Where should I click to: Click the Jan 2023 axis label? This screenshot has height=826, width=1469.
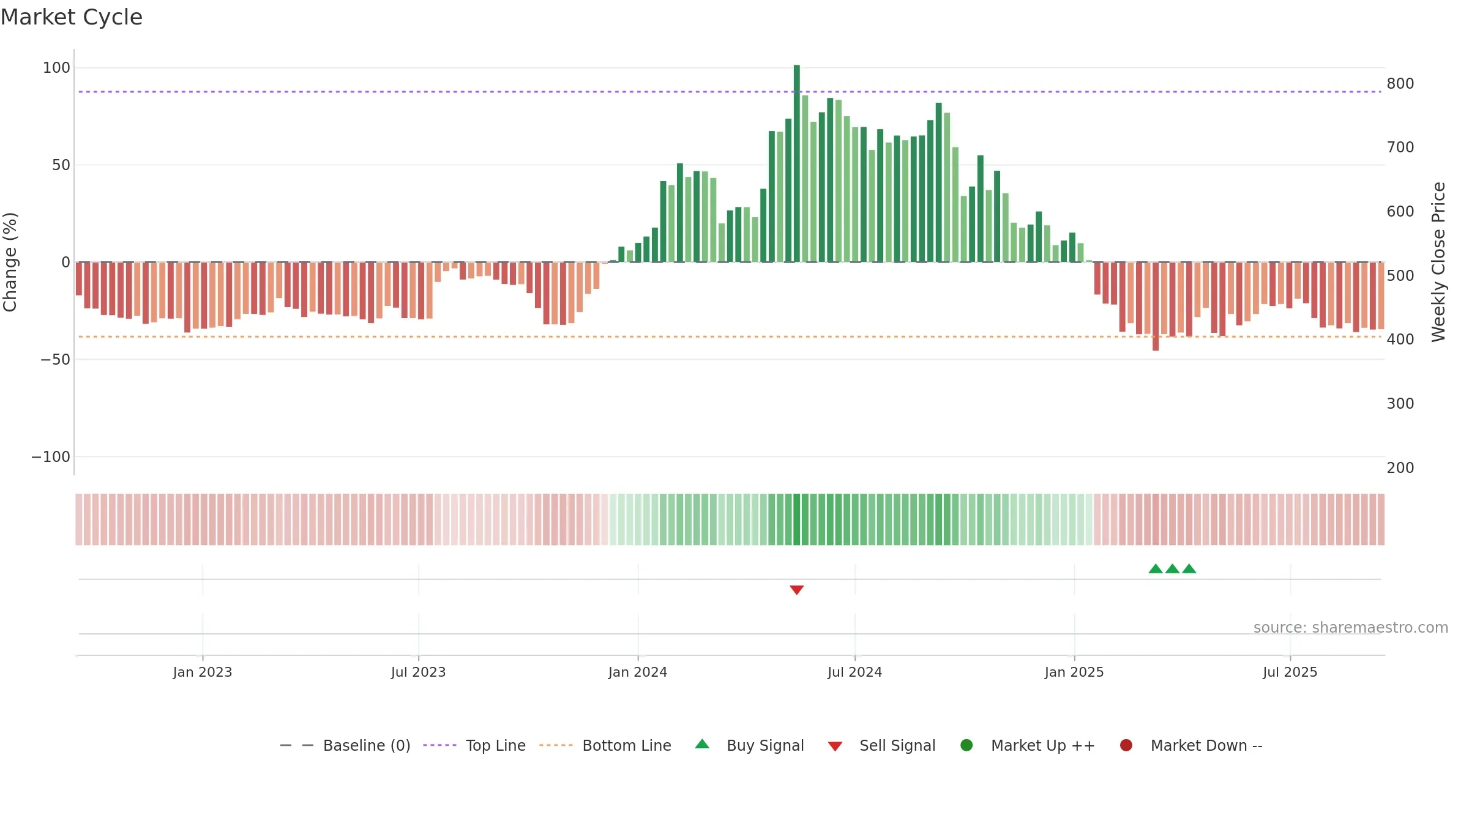(x=203, y=672)
